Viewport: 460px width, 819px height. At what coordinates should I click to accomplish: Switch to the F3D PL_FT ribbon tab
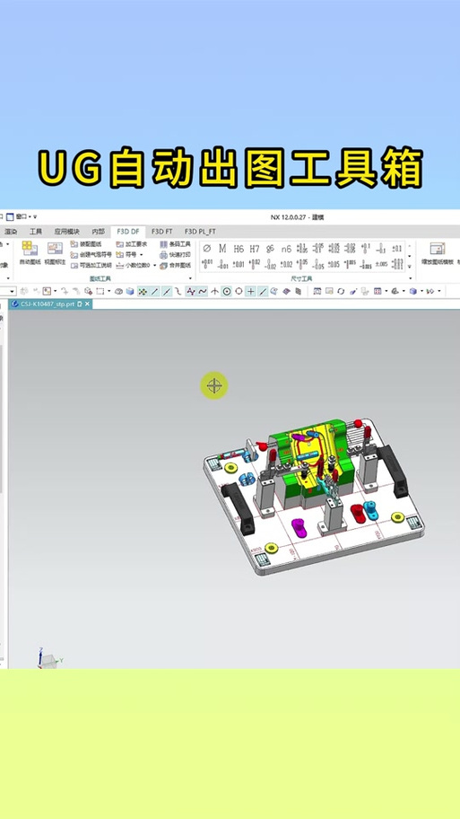click(x=200, y=232)
